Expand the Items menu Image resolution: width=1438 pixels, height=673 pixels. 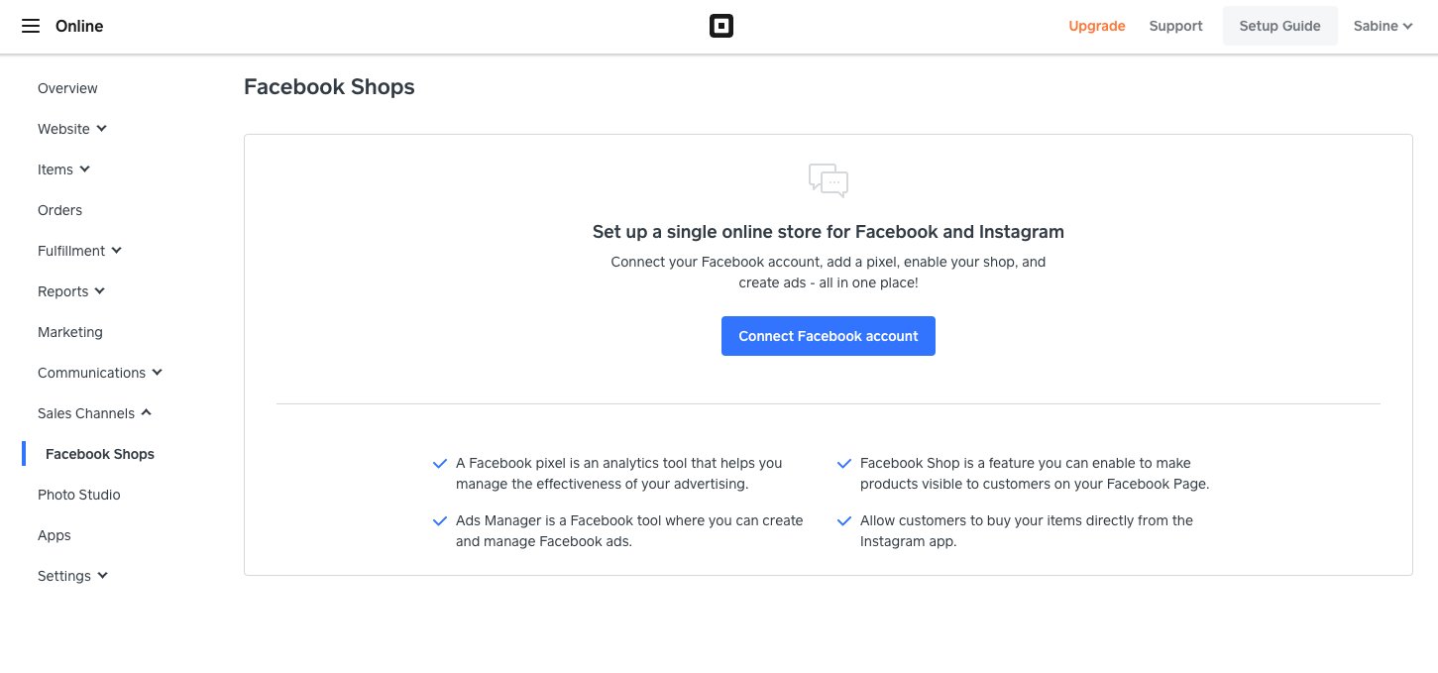point(62,168)
